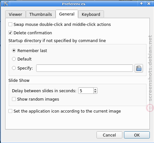This screenshot has height=143, width=154.
Task: Check Set the application icon according to image
Action: [x=10, y=111]
